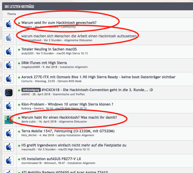Click green unread dot before Ankündigung label
Viewport: 193px width, 173px height.
19,90
